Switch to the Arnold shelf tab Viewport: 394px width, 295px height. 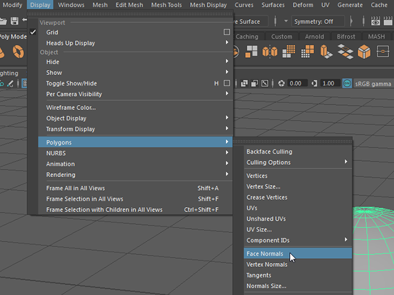coord(315,37)
